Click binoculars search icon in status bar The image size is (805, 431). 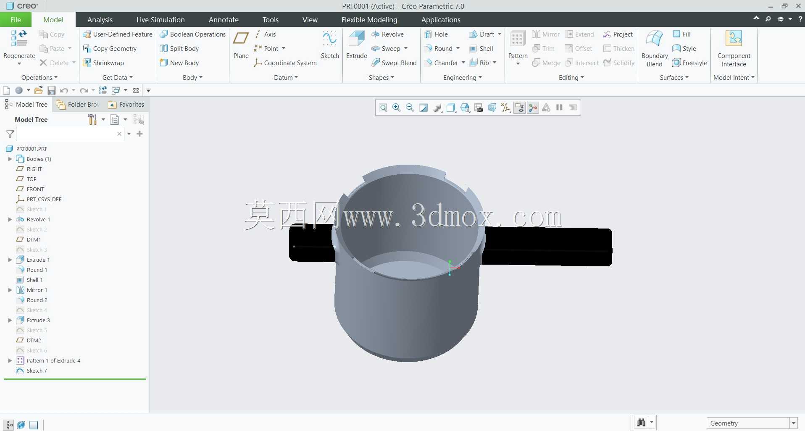(x=641, y=423)
